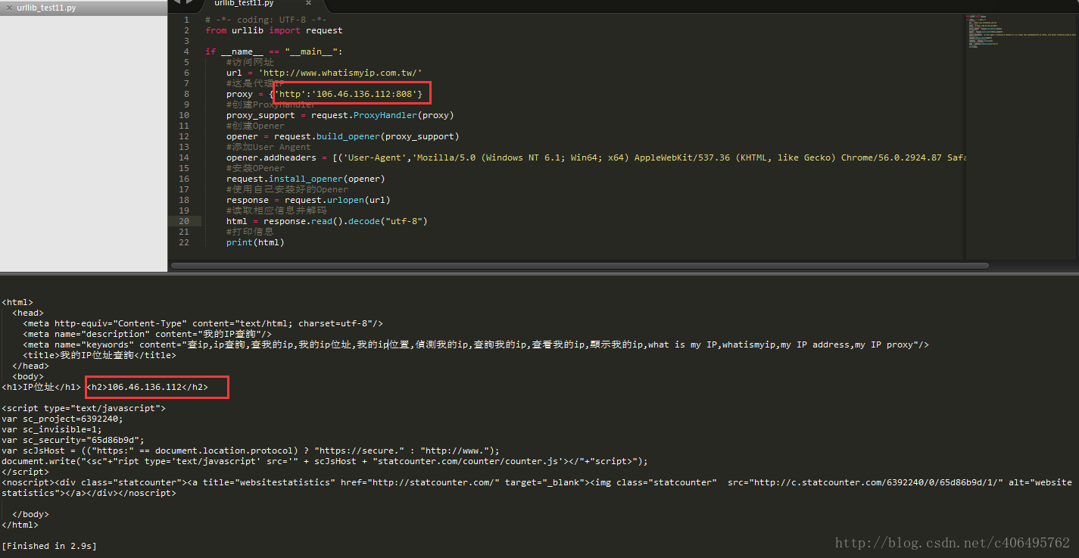
Task: Close the urllib_test11.py editor tab
Action: pos(308,4)
